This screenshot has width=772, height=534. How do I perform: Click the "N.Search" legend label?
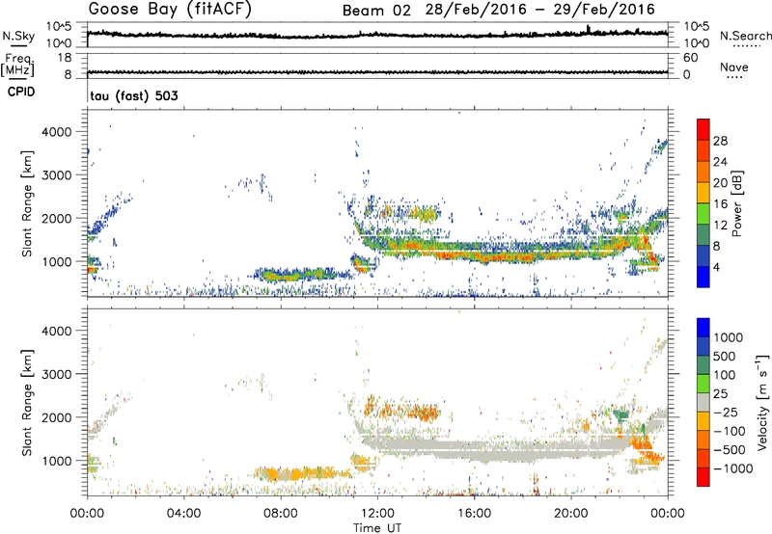tap(745, 36)
